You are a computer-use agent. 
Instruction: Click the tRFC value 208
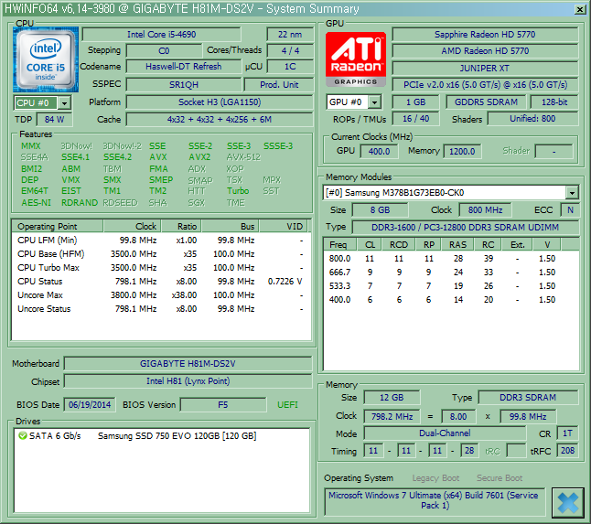567,451
